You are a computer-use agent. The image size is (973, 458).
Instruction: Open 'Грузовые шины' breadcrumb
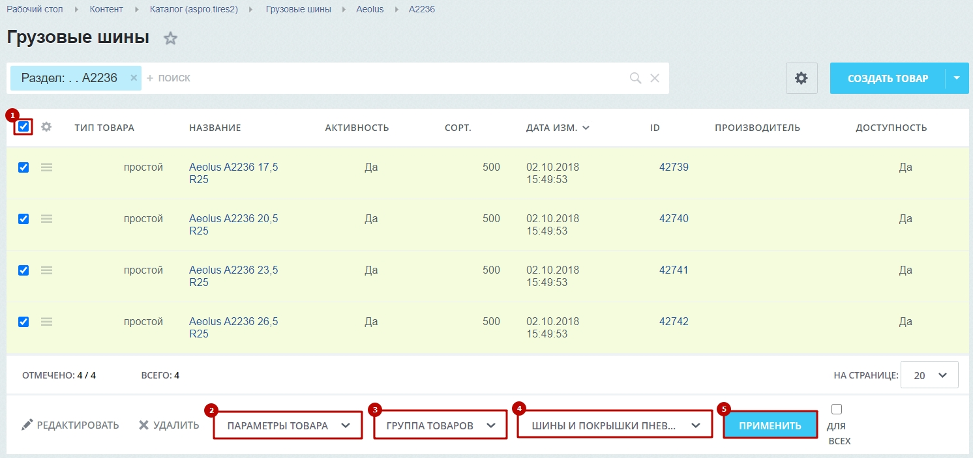coord(298,9)
